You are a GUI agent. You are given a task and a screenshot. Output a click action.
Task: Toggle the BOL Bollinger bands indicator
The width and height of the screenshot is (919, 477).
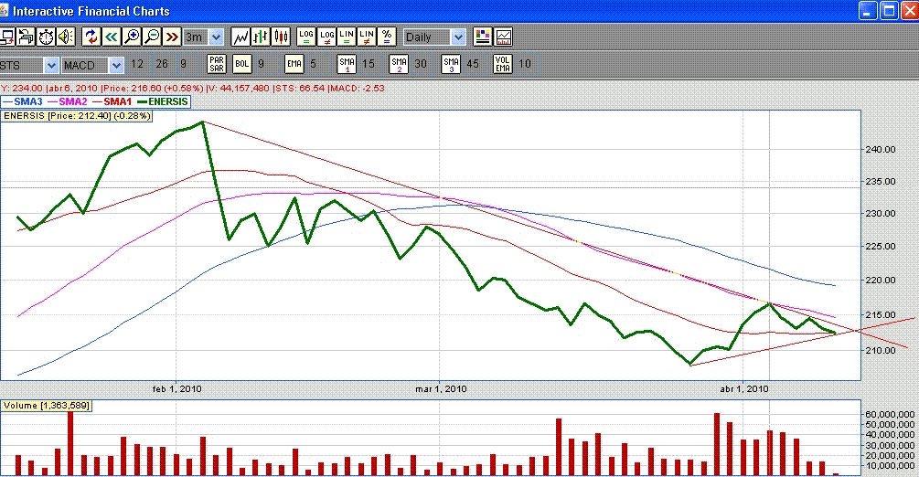coord(241,65)
